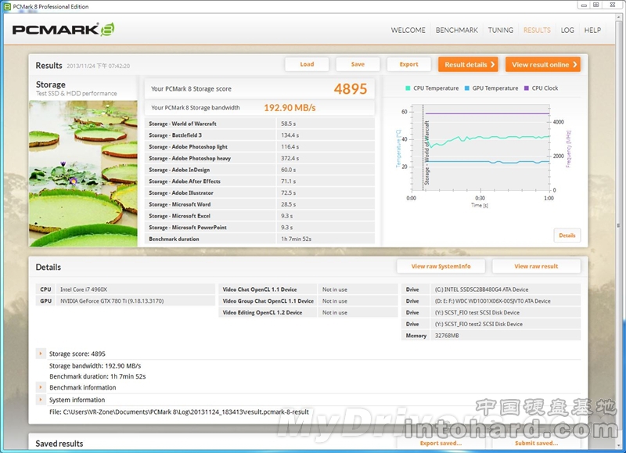The height and width of the screenshot is (453, 626).
Task: Expand the Storage score row
Action: click(41, 354)
